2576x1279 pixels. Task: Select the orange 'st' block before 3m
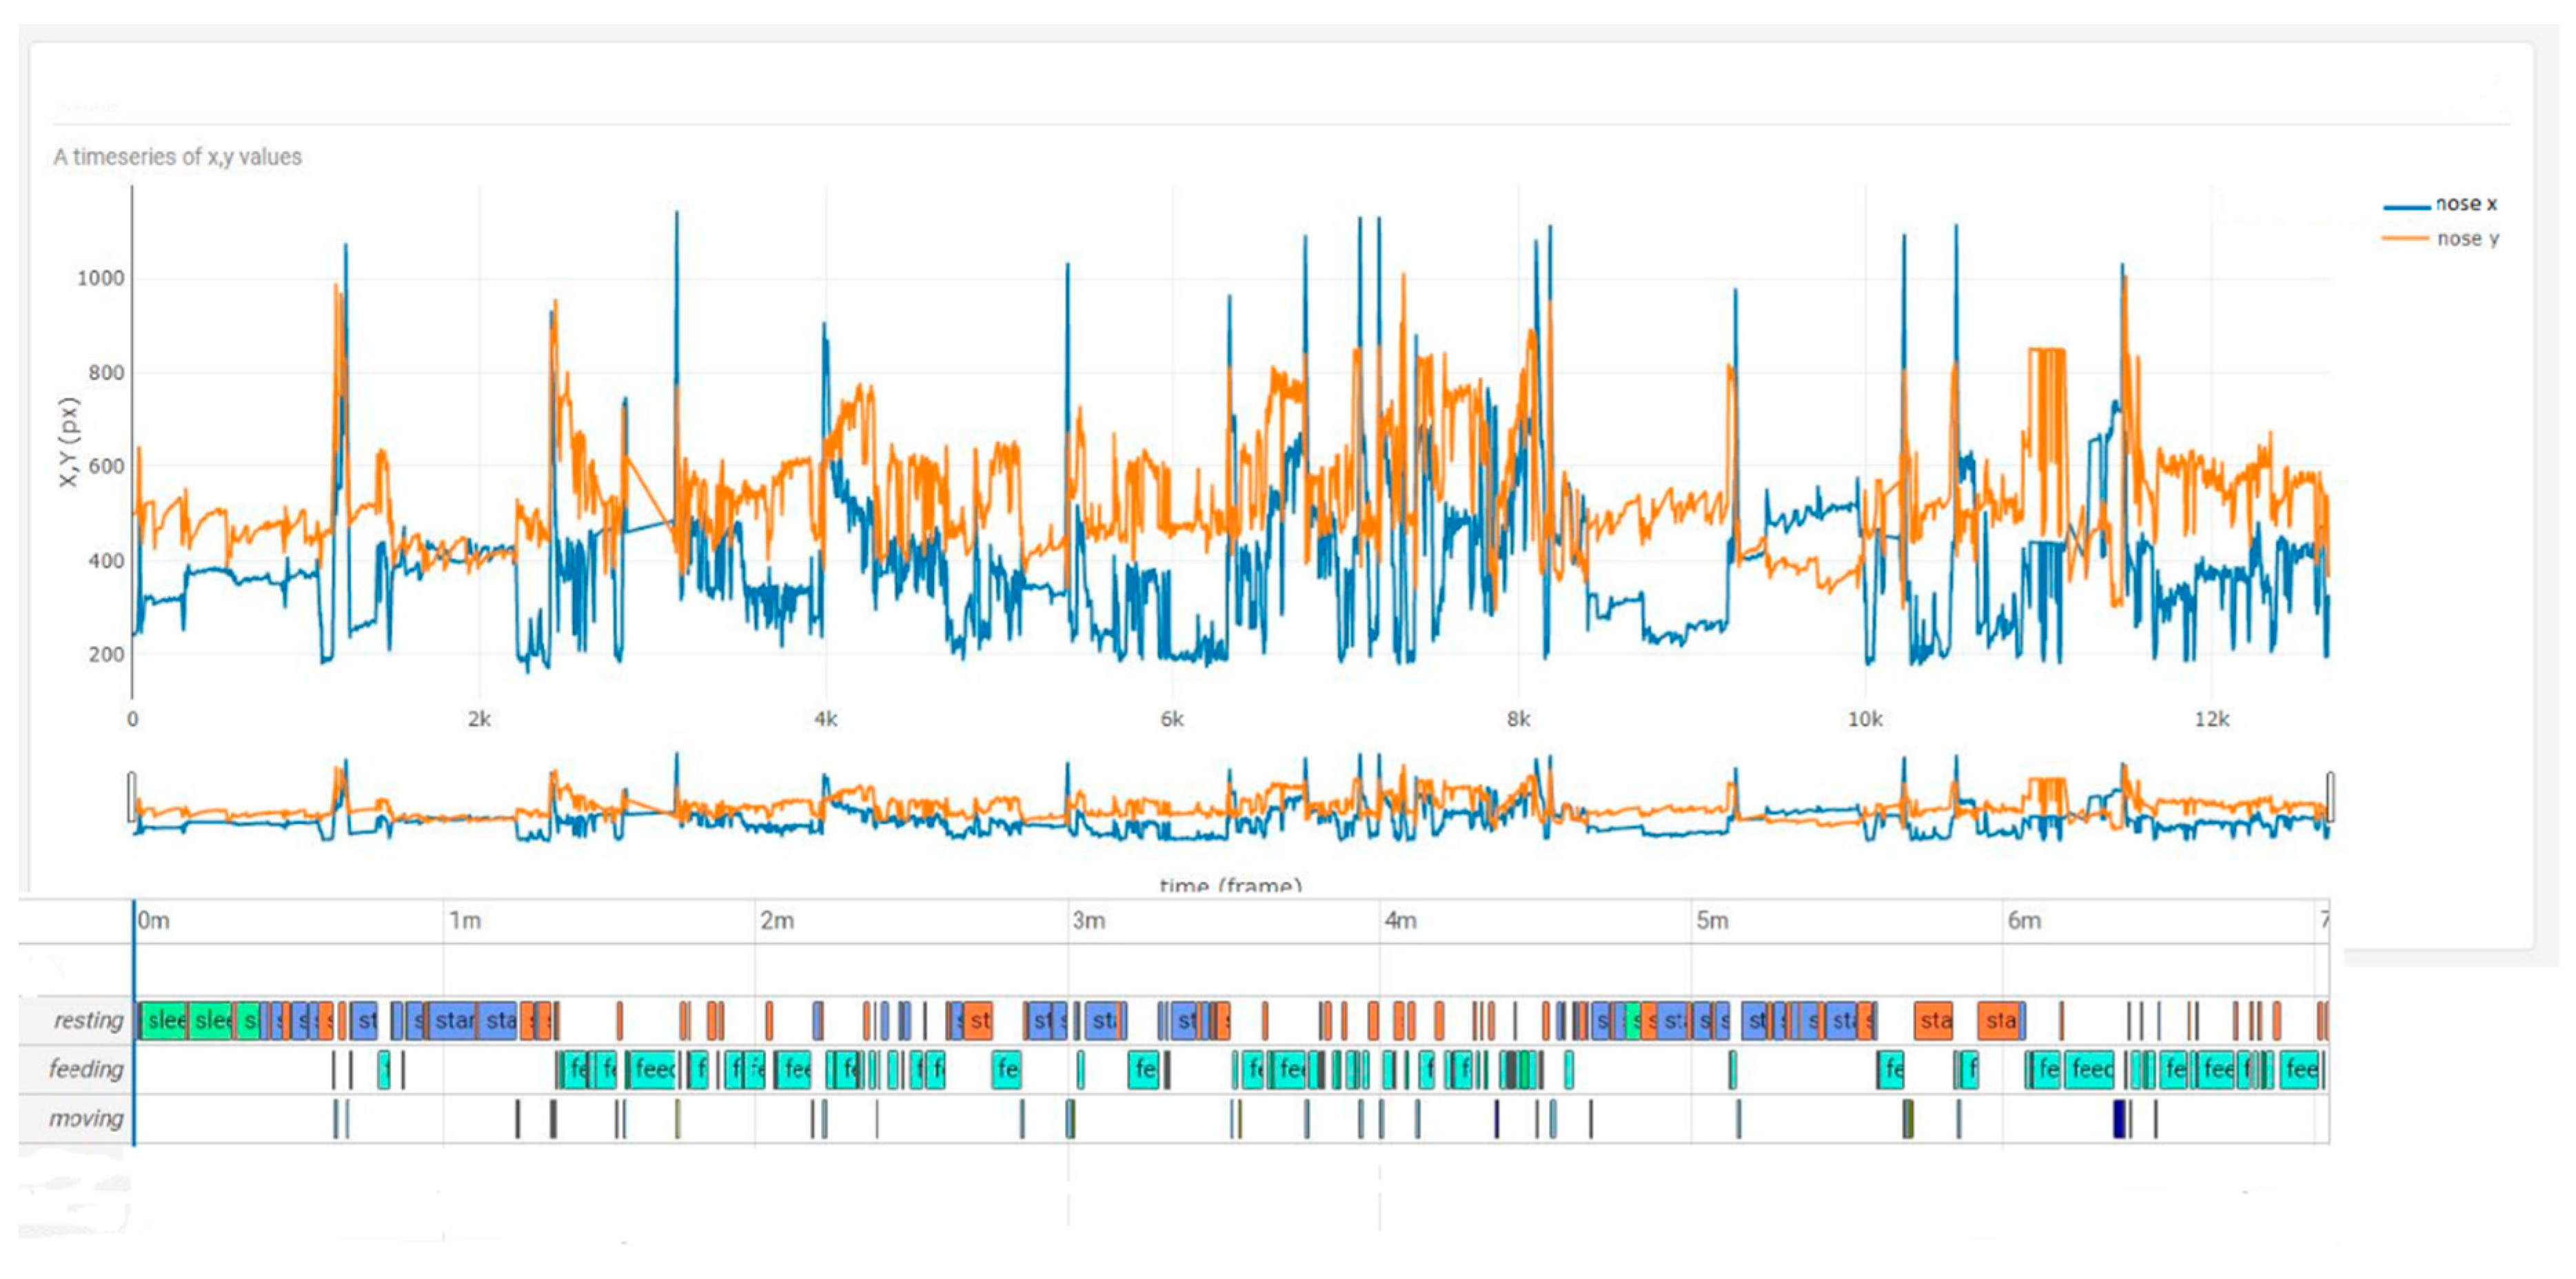[x=979, y=1020]
